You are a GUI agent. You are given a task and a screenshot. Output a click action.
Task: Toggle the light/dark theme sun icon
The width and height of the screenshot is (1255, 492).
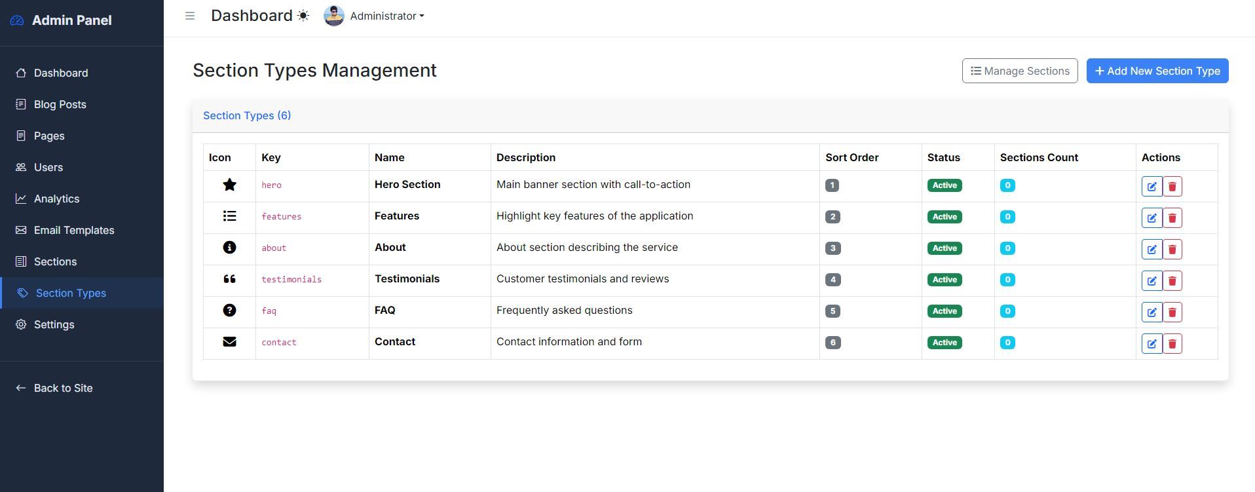pos(303,16)
